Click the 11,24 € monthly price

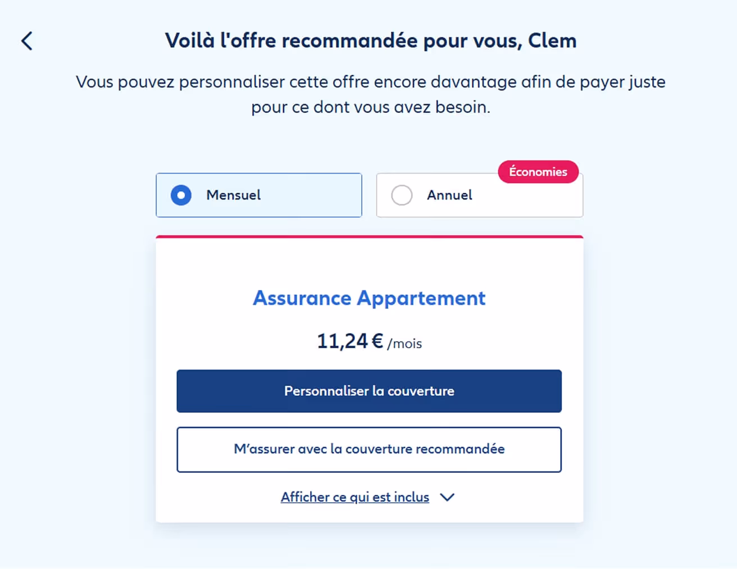(369, 341)
